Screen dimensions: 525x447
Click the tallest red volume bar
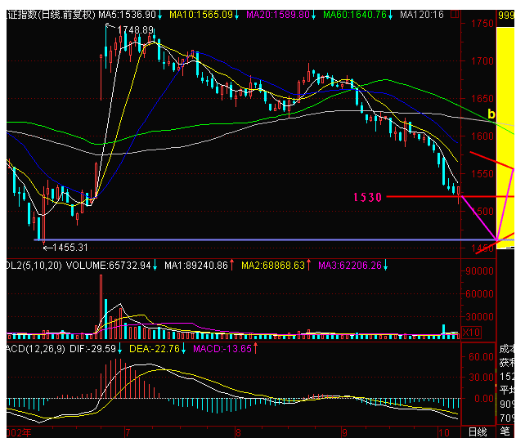coord(101,306)
